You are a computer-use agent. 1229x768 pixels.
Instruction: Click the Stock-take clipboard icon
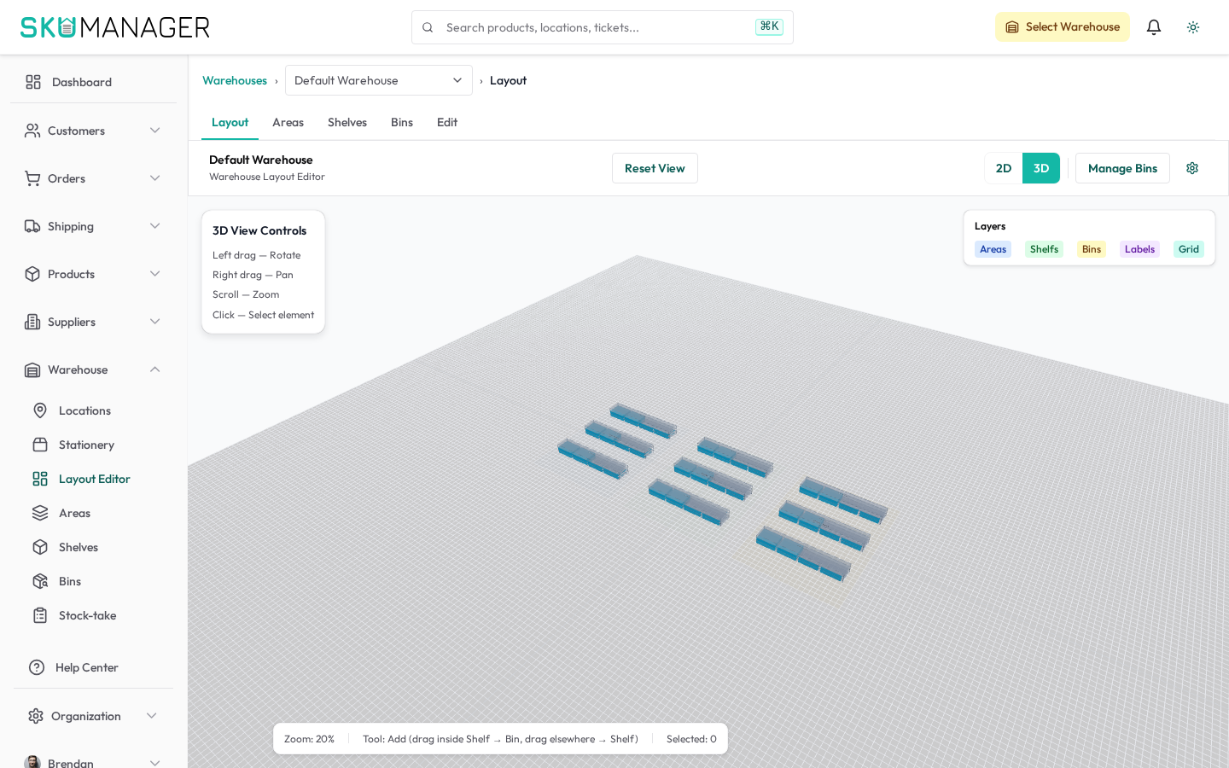tap(40, 615)
